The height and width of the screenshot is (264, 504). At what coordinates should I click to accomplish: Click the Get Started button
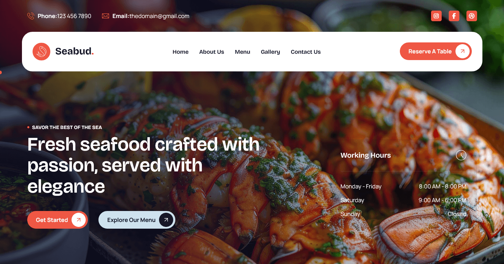[x=57, y=220]
